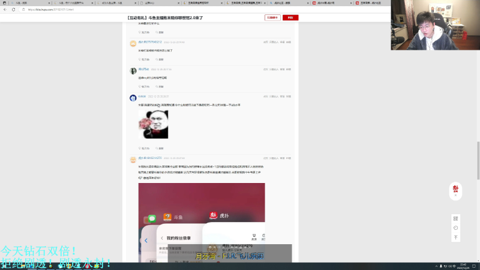Jump back to top of page arrow
This screenshot has width=480, height=270.
[x=455, y=237]
